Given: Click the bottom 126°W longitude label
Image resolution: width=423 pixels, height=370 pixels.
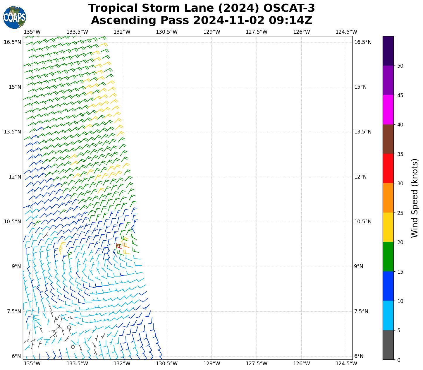Looking at the screenshot, I should [301, 364].
